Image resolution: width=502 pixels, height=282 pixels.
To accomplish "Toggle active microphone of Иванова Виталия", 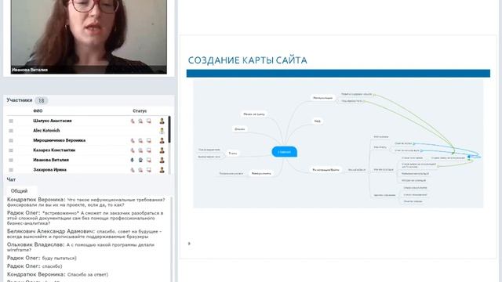I will [133, 160].
